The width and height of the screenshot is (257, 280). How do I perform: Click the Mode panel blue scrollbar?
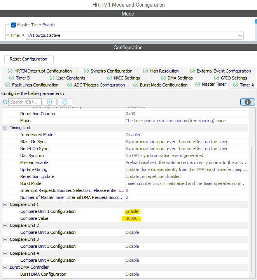tap(256, 21)
